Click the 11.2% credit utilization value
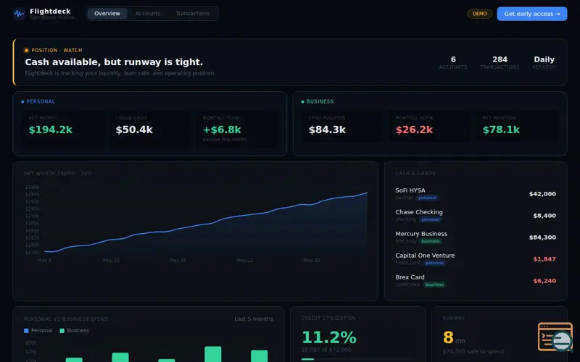 [x=329, y=337]
